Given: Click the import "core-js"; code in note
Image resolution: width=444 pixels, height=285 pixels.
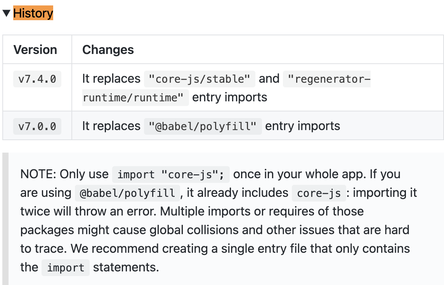Looking at the screenshot, I should [x=171, y=174].
